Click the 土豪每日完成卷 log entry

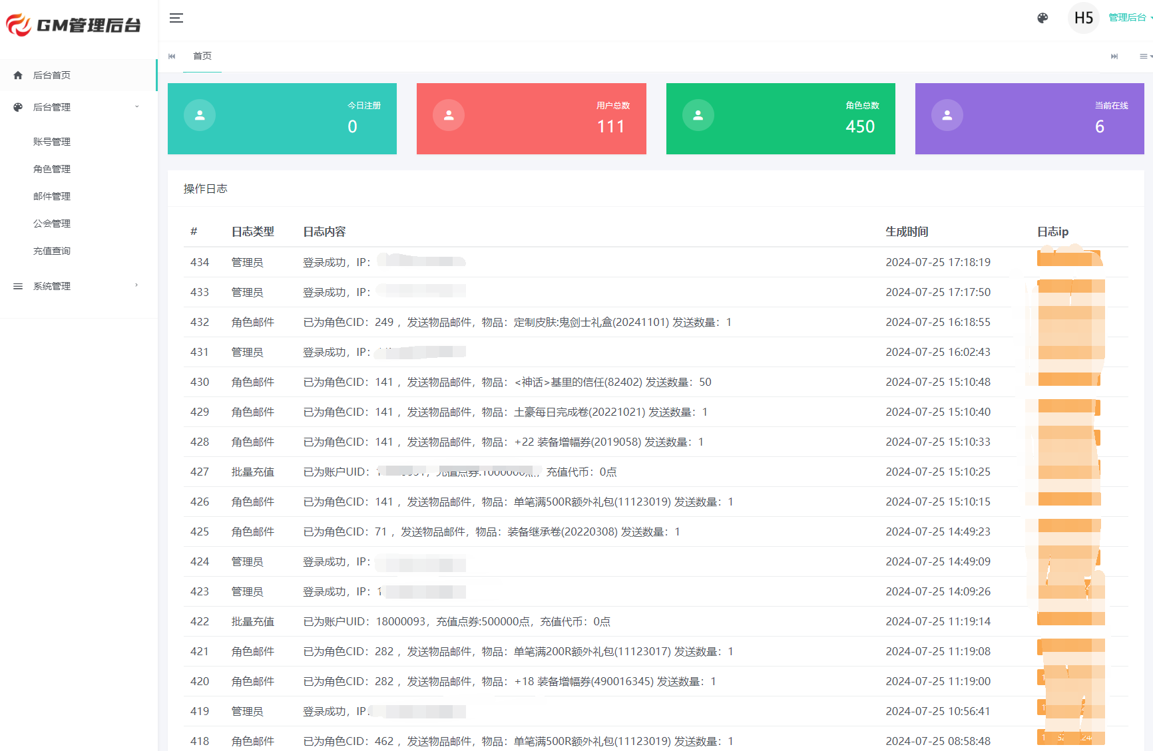point(505,412)
